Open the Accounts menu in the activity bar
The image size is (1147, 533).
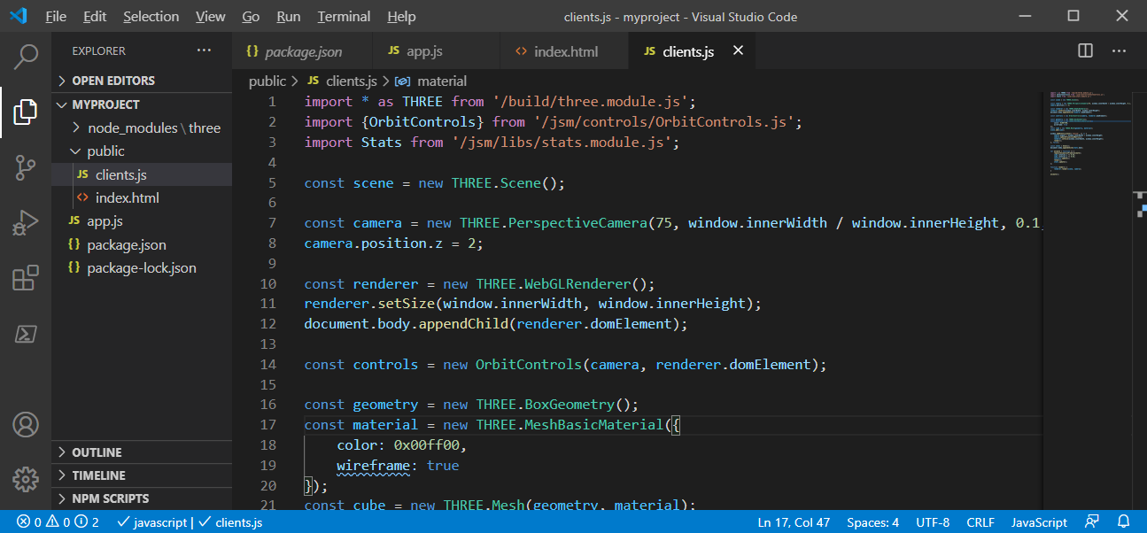click(26, 425)
